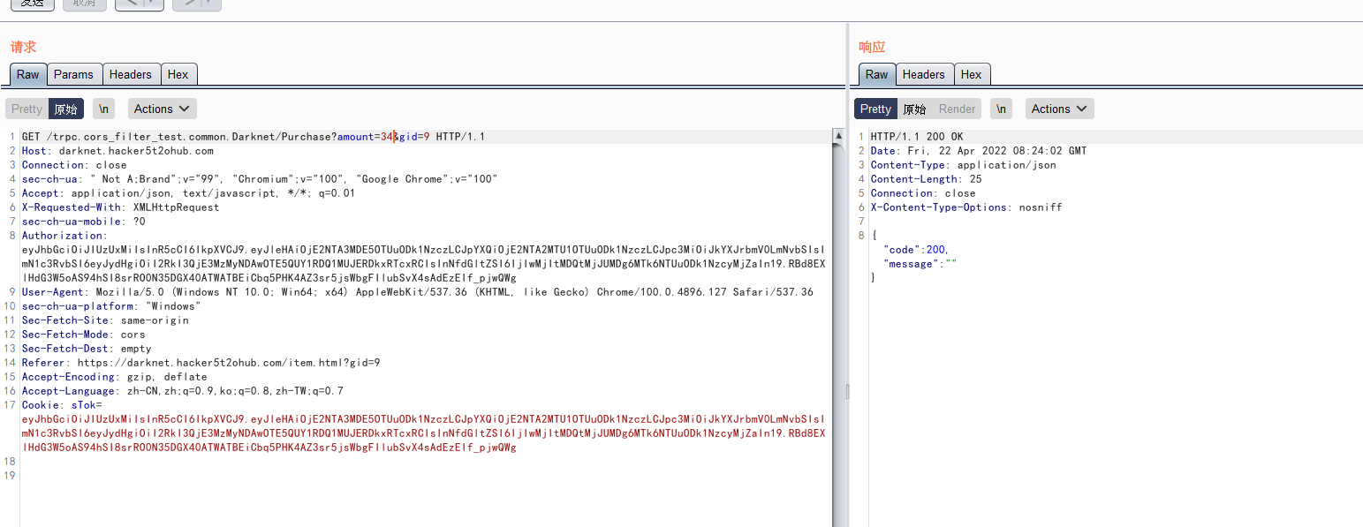1363x527 pixels.
Task: Open the request Headers tab
Action: click(x=131, y=74)
